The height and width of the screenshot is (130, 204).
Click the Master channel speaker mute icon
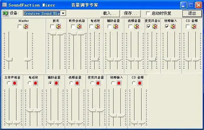(26, 27)
